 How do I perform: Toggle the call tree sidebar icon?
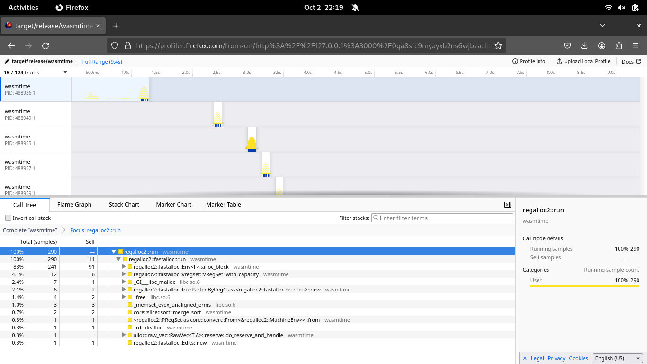click(x=508, y=205)
